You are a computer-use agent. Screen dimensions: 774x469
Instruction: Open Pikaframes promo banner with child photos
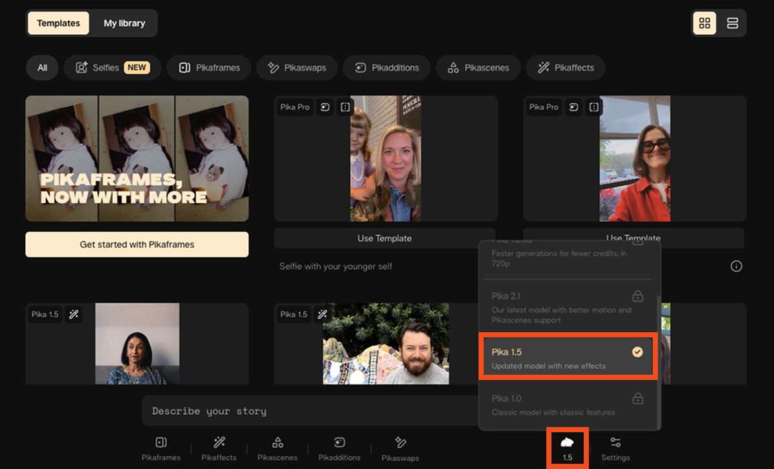(137, 159)
